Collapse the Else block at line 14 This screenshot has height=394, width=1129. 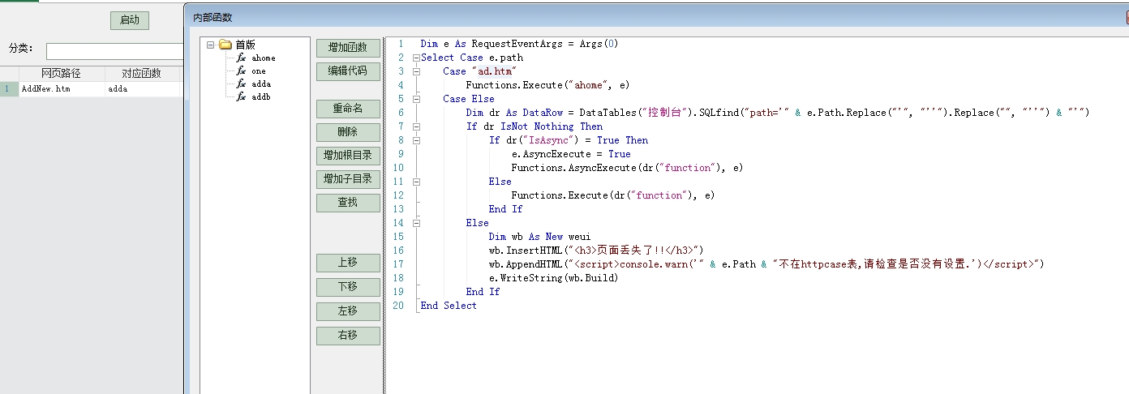(416, 223)
